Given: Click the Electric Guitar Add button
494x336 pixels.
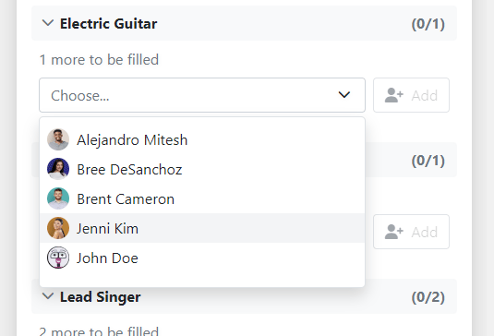Looking at the screenshot, I should coord(411,95).
